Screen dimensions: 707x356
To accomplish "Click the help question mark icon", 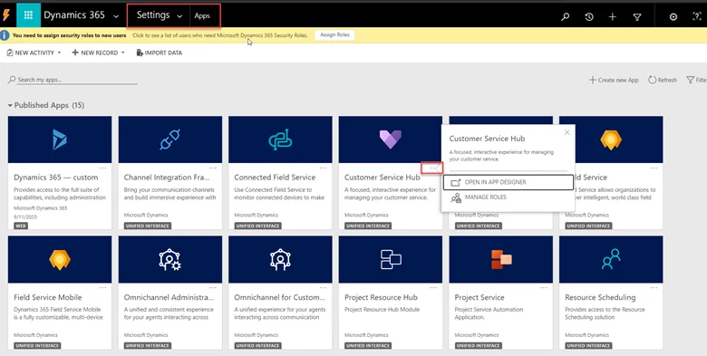I will [x=696, y=16].
